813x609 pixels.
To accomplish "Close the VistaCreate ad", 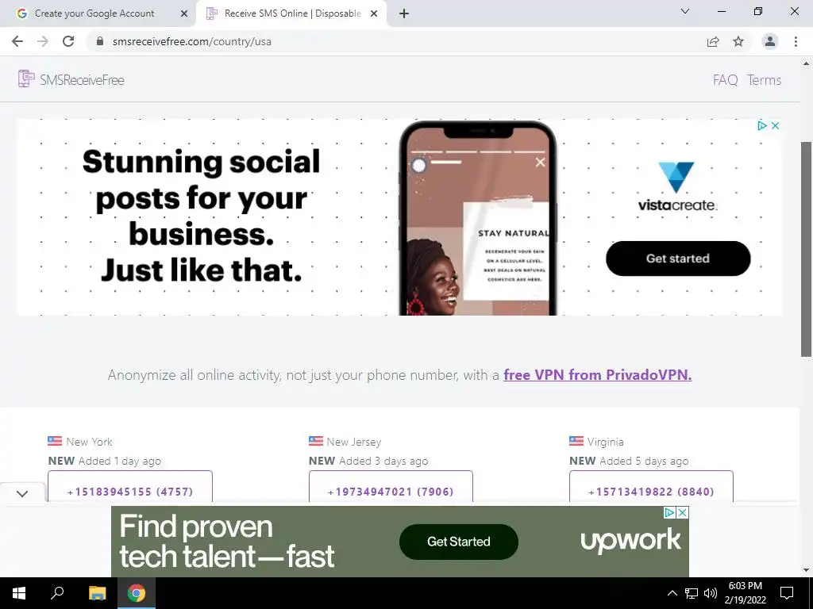I will point(775,125).
